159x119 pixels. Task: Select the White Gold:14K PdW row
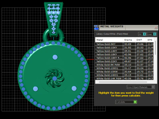pos(124,78)
